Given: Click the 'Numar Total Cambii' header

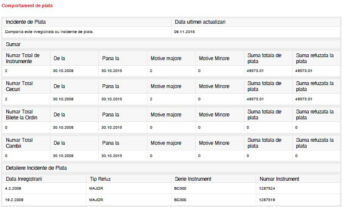Looking at the screenshot, I should 19,143.
